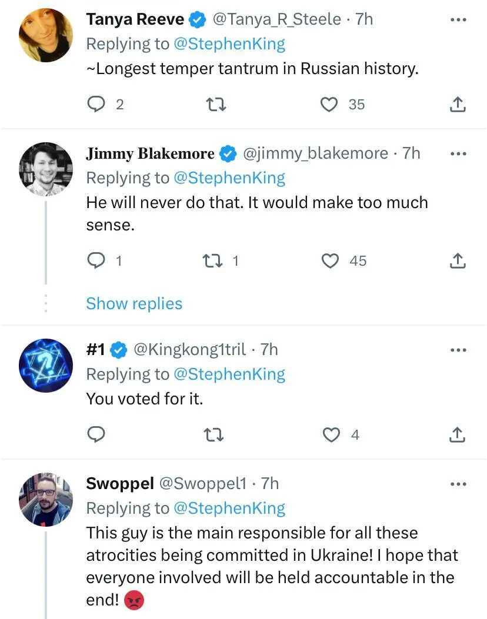Share the "You voted for it" tweet
This screenshot has width=487, height=619.
pos(458,434)
